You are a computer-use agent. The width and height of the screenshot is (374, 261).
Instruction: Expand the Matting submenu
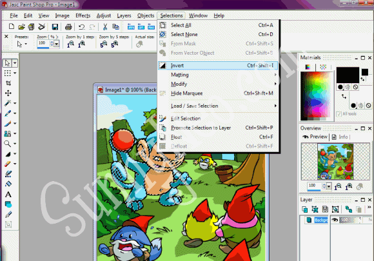click(218, 75)
